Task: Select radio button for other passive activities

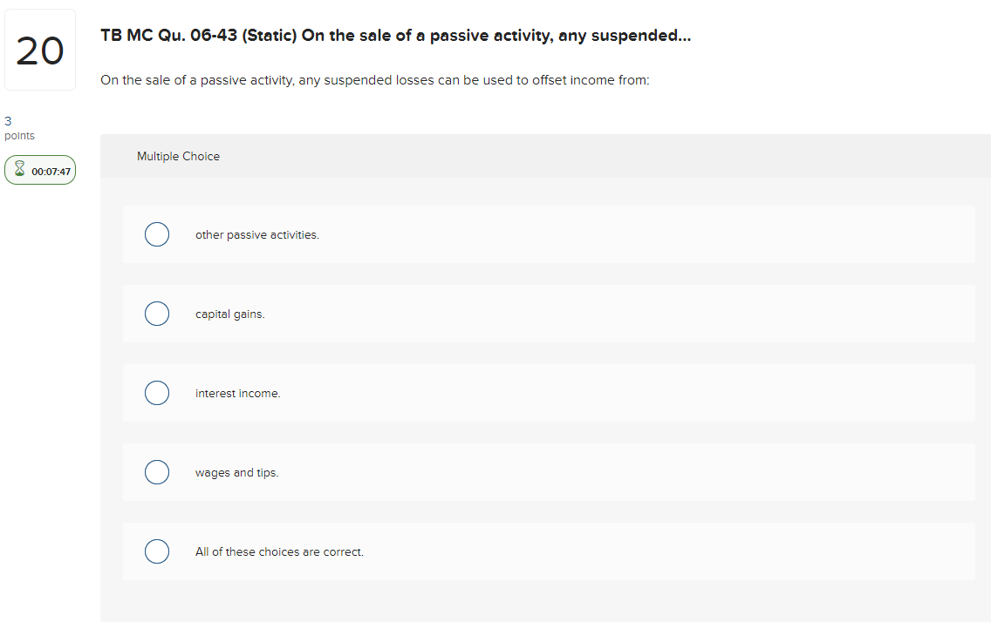Action: 157,234
